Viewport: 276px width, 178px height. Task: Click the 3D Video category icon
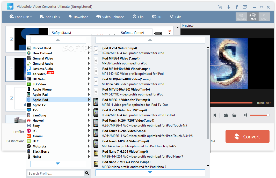pyautogui.click(x=29, y=84)
